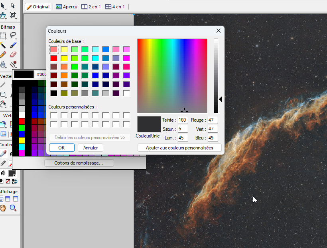Image resolution: width=327 pixels, height=248 pixels.
Task: Click in the Vert value field
Action: click(x=213, y=129)
